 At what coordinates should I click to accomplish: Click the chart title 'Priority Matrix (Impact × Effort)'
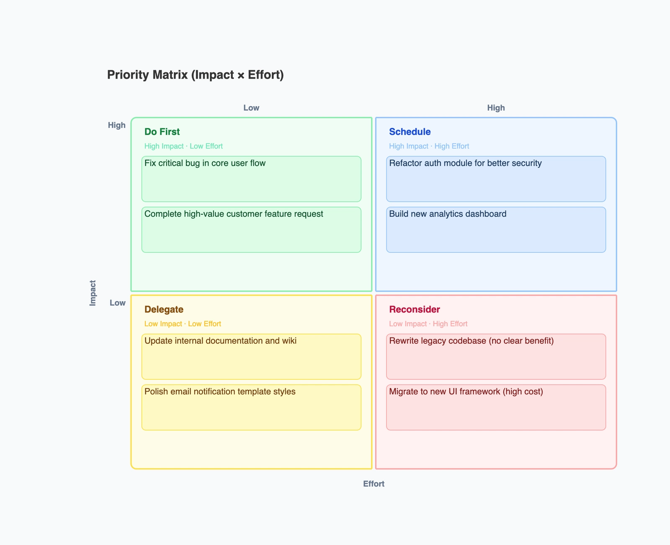(x=195, y=75)
